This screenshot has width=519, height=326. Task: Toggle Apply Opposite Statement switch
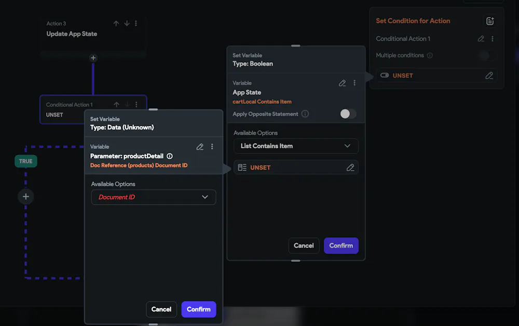pyautogui.click(x=348, y=114)
